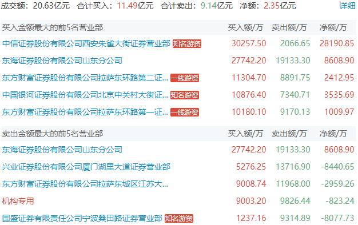Click sell amount 2066.65
The image size is (358, 225).
click(x=295, y=43)
